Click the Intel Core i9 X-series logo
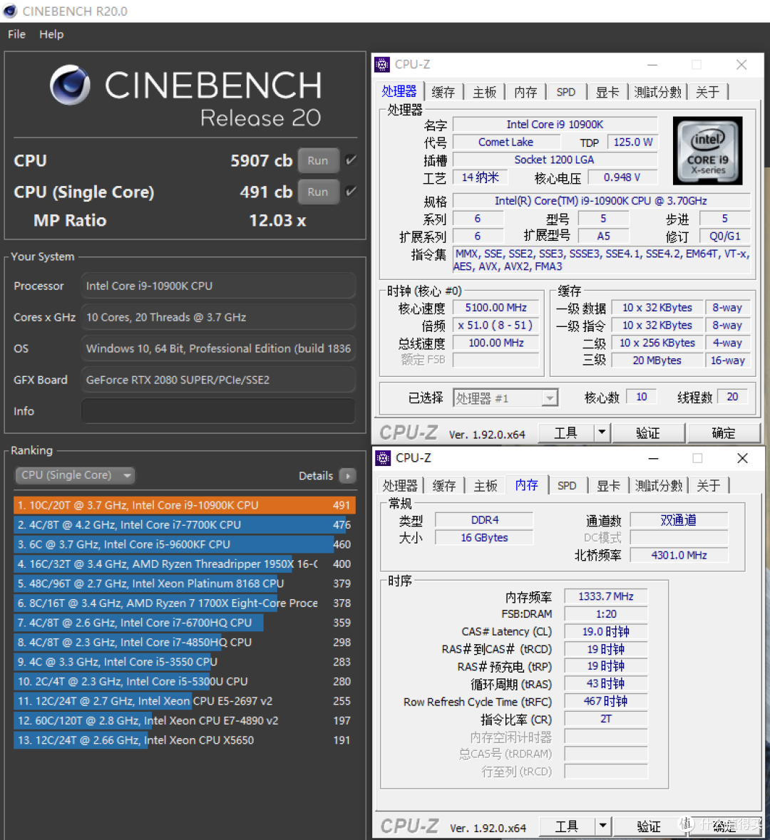770x840 pixels. pos(708,150)
